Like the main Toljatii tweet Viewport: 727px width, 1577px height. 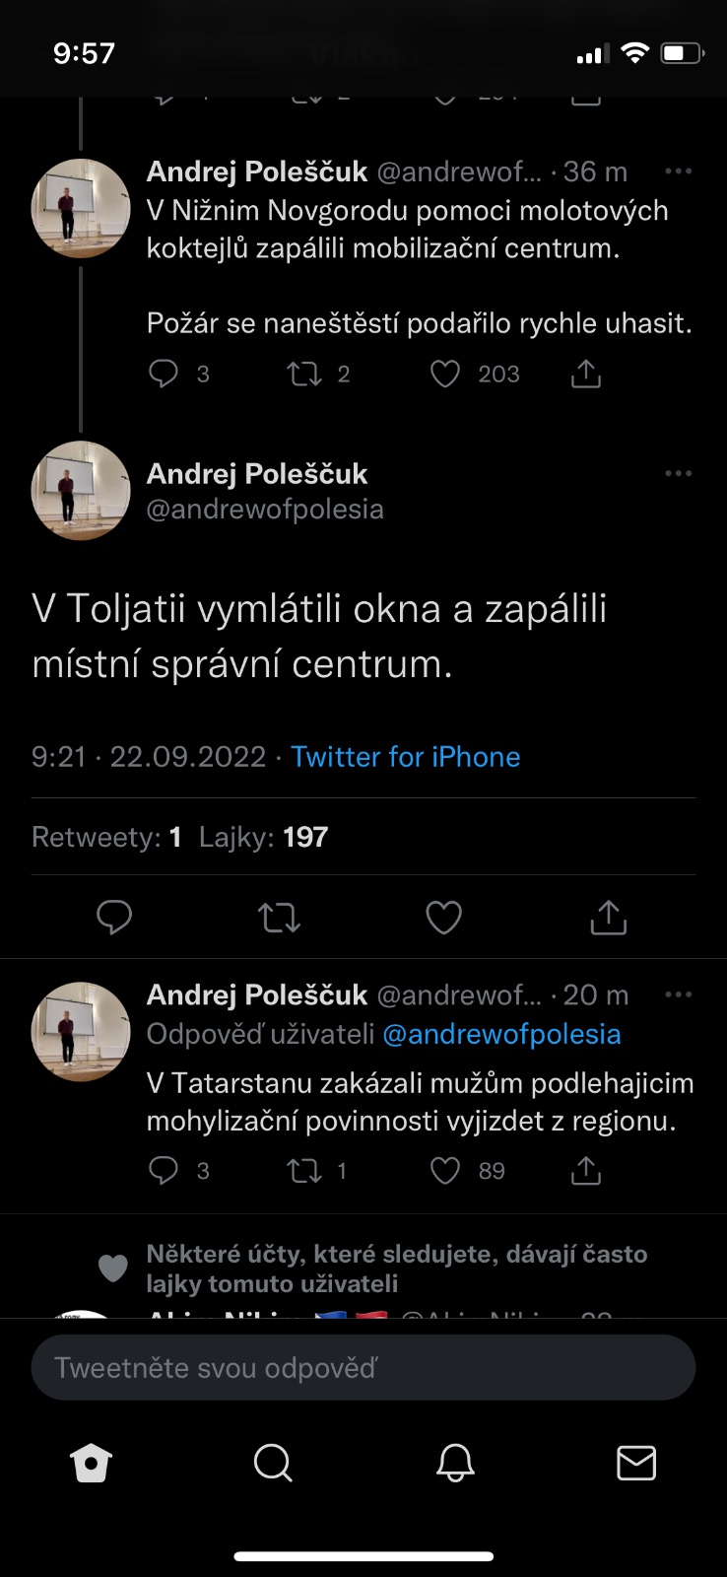(x=443, y=918)
